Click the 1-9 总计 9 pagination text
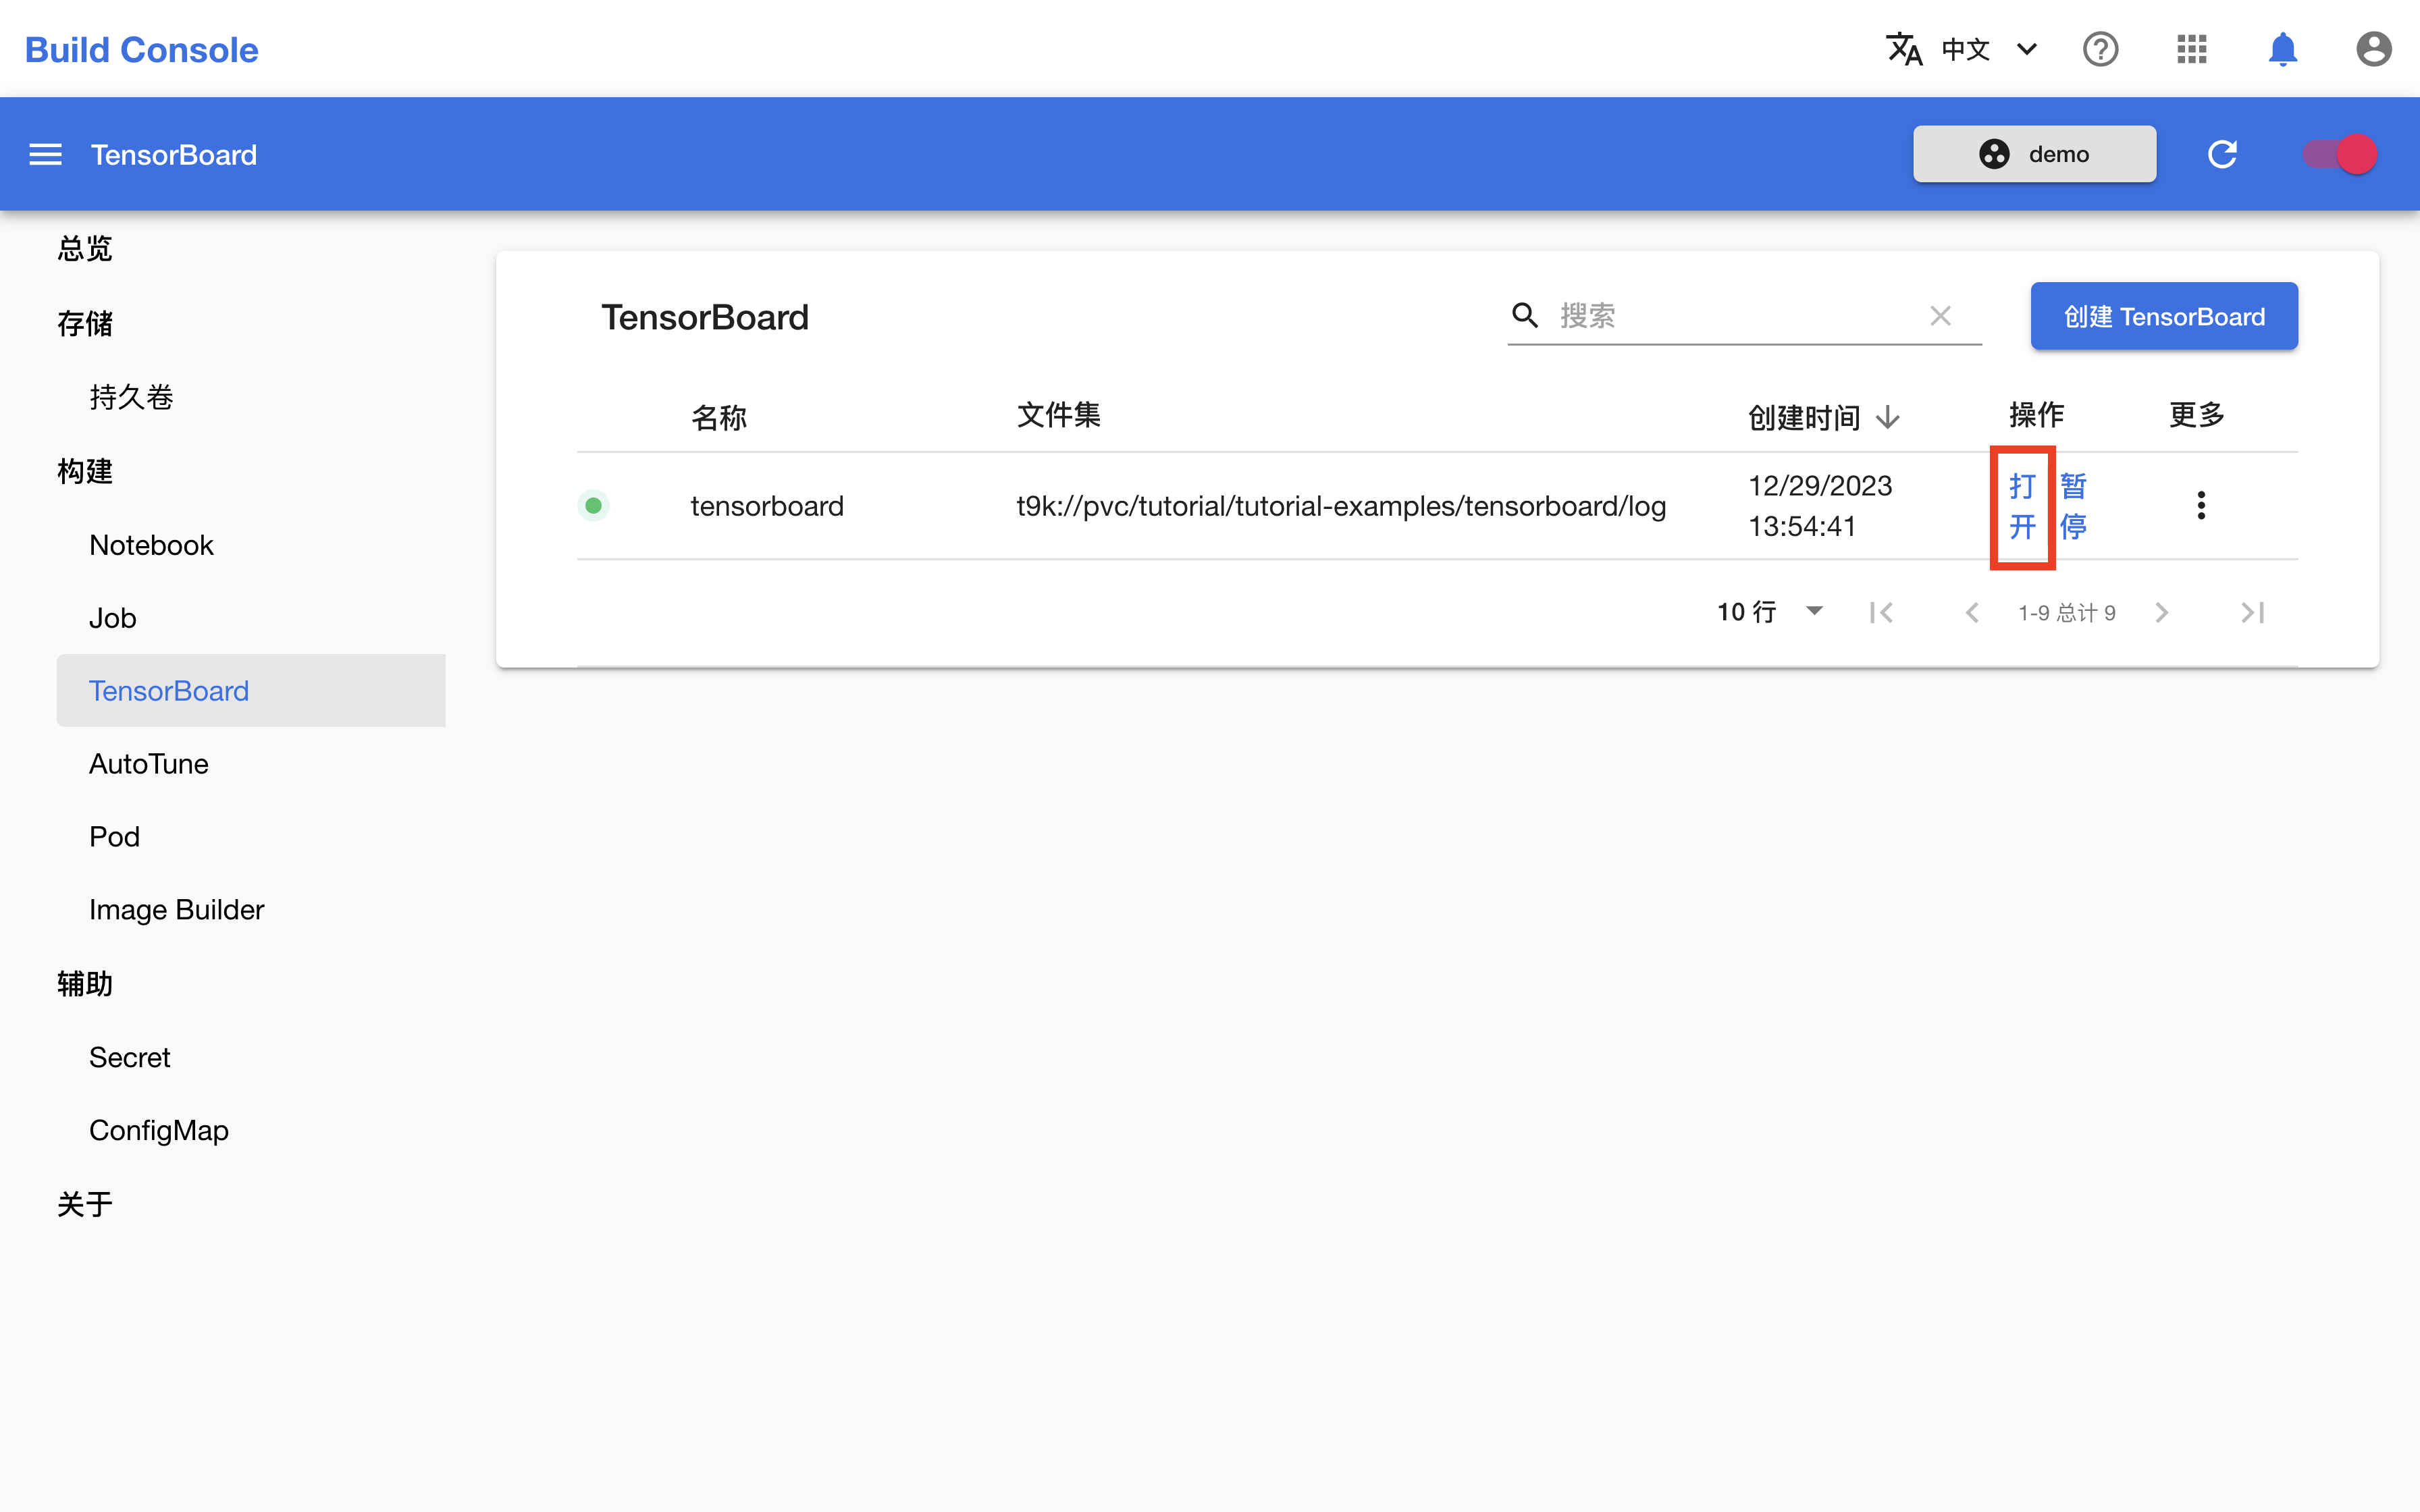2420x1512 pixels. 2066,612
